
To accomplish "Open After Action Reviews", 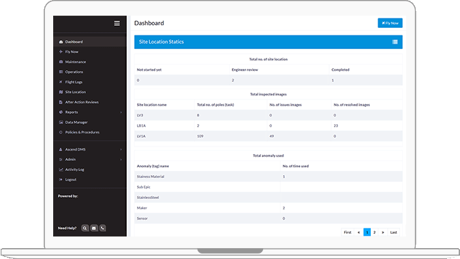I will coord(90,102).
